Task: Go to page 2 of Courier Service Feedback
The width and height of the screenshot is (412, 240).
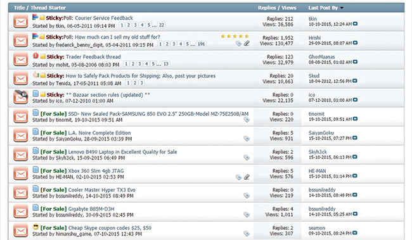Action: click(129, 25)
